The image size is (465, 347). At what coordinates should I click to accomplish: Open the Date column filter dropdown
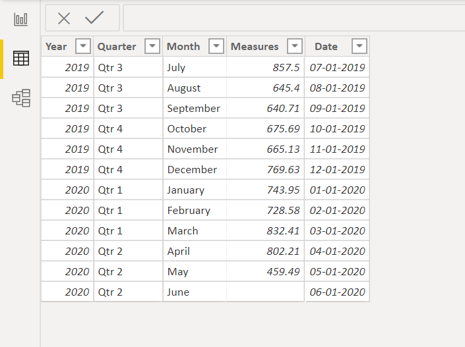pos(359,46)
